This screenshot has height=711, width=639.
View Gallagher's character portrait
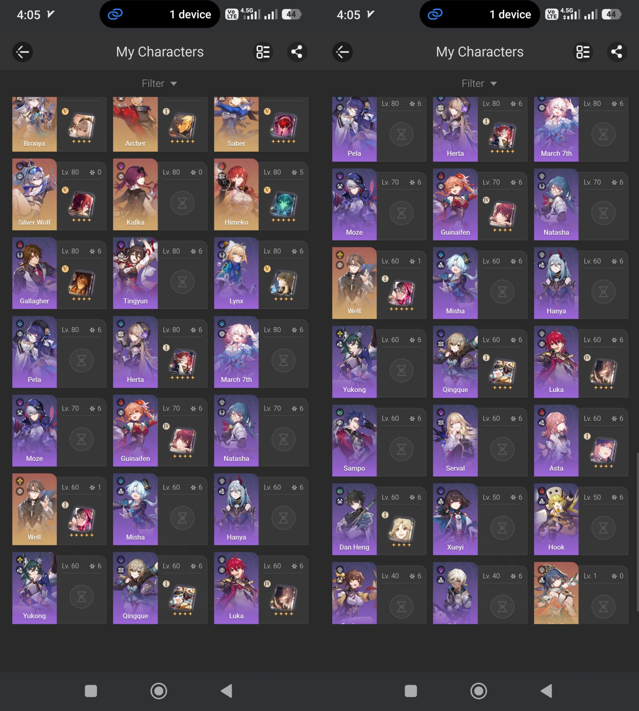pyautogui.click(x=34, y=273)
